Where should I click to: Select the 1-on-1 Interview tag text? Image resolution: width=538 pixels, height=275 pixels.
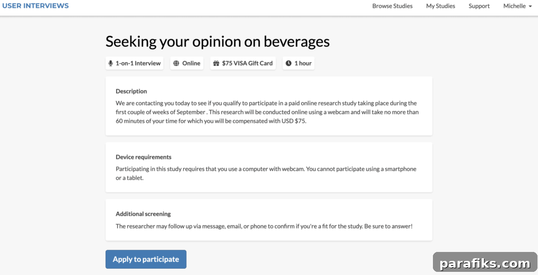click(x=138, y=63)
